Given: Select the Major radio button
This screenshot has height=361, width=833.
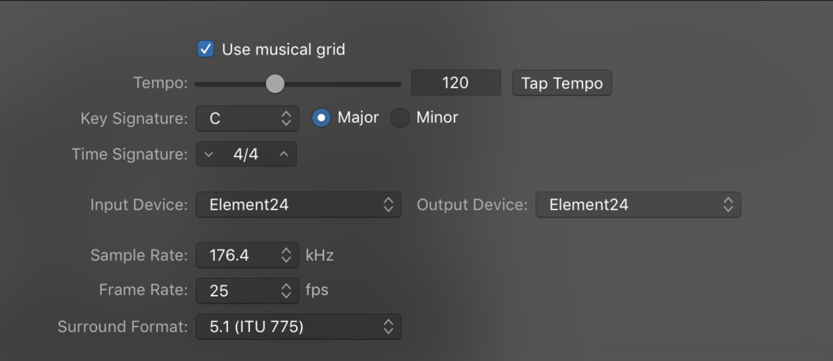Looking at the screenshot, I should (x=321, y=118).
